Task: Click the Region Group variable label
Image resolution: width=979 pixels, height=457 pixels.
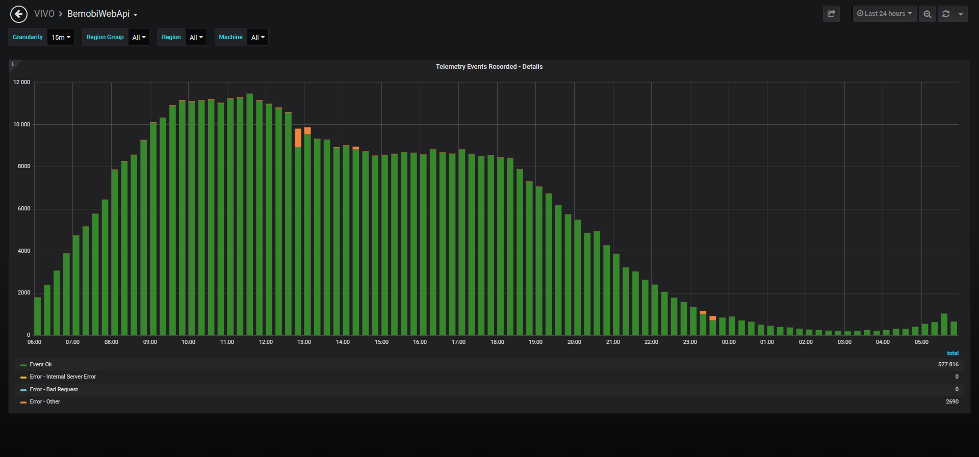Action: tap(105, 37)
